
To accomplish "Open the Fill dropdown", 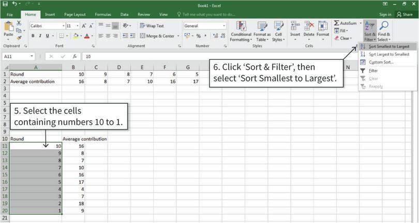I will pos(341,30).
